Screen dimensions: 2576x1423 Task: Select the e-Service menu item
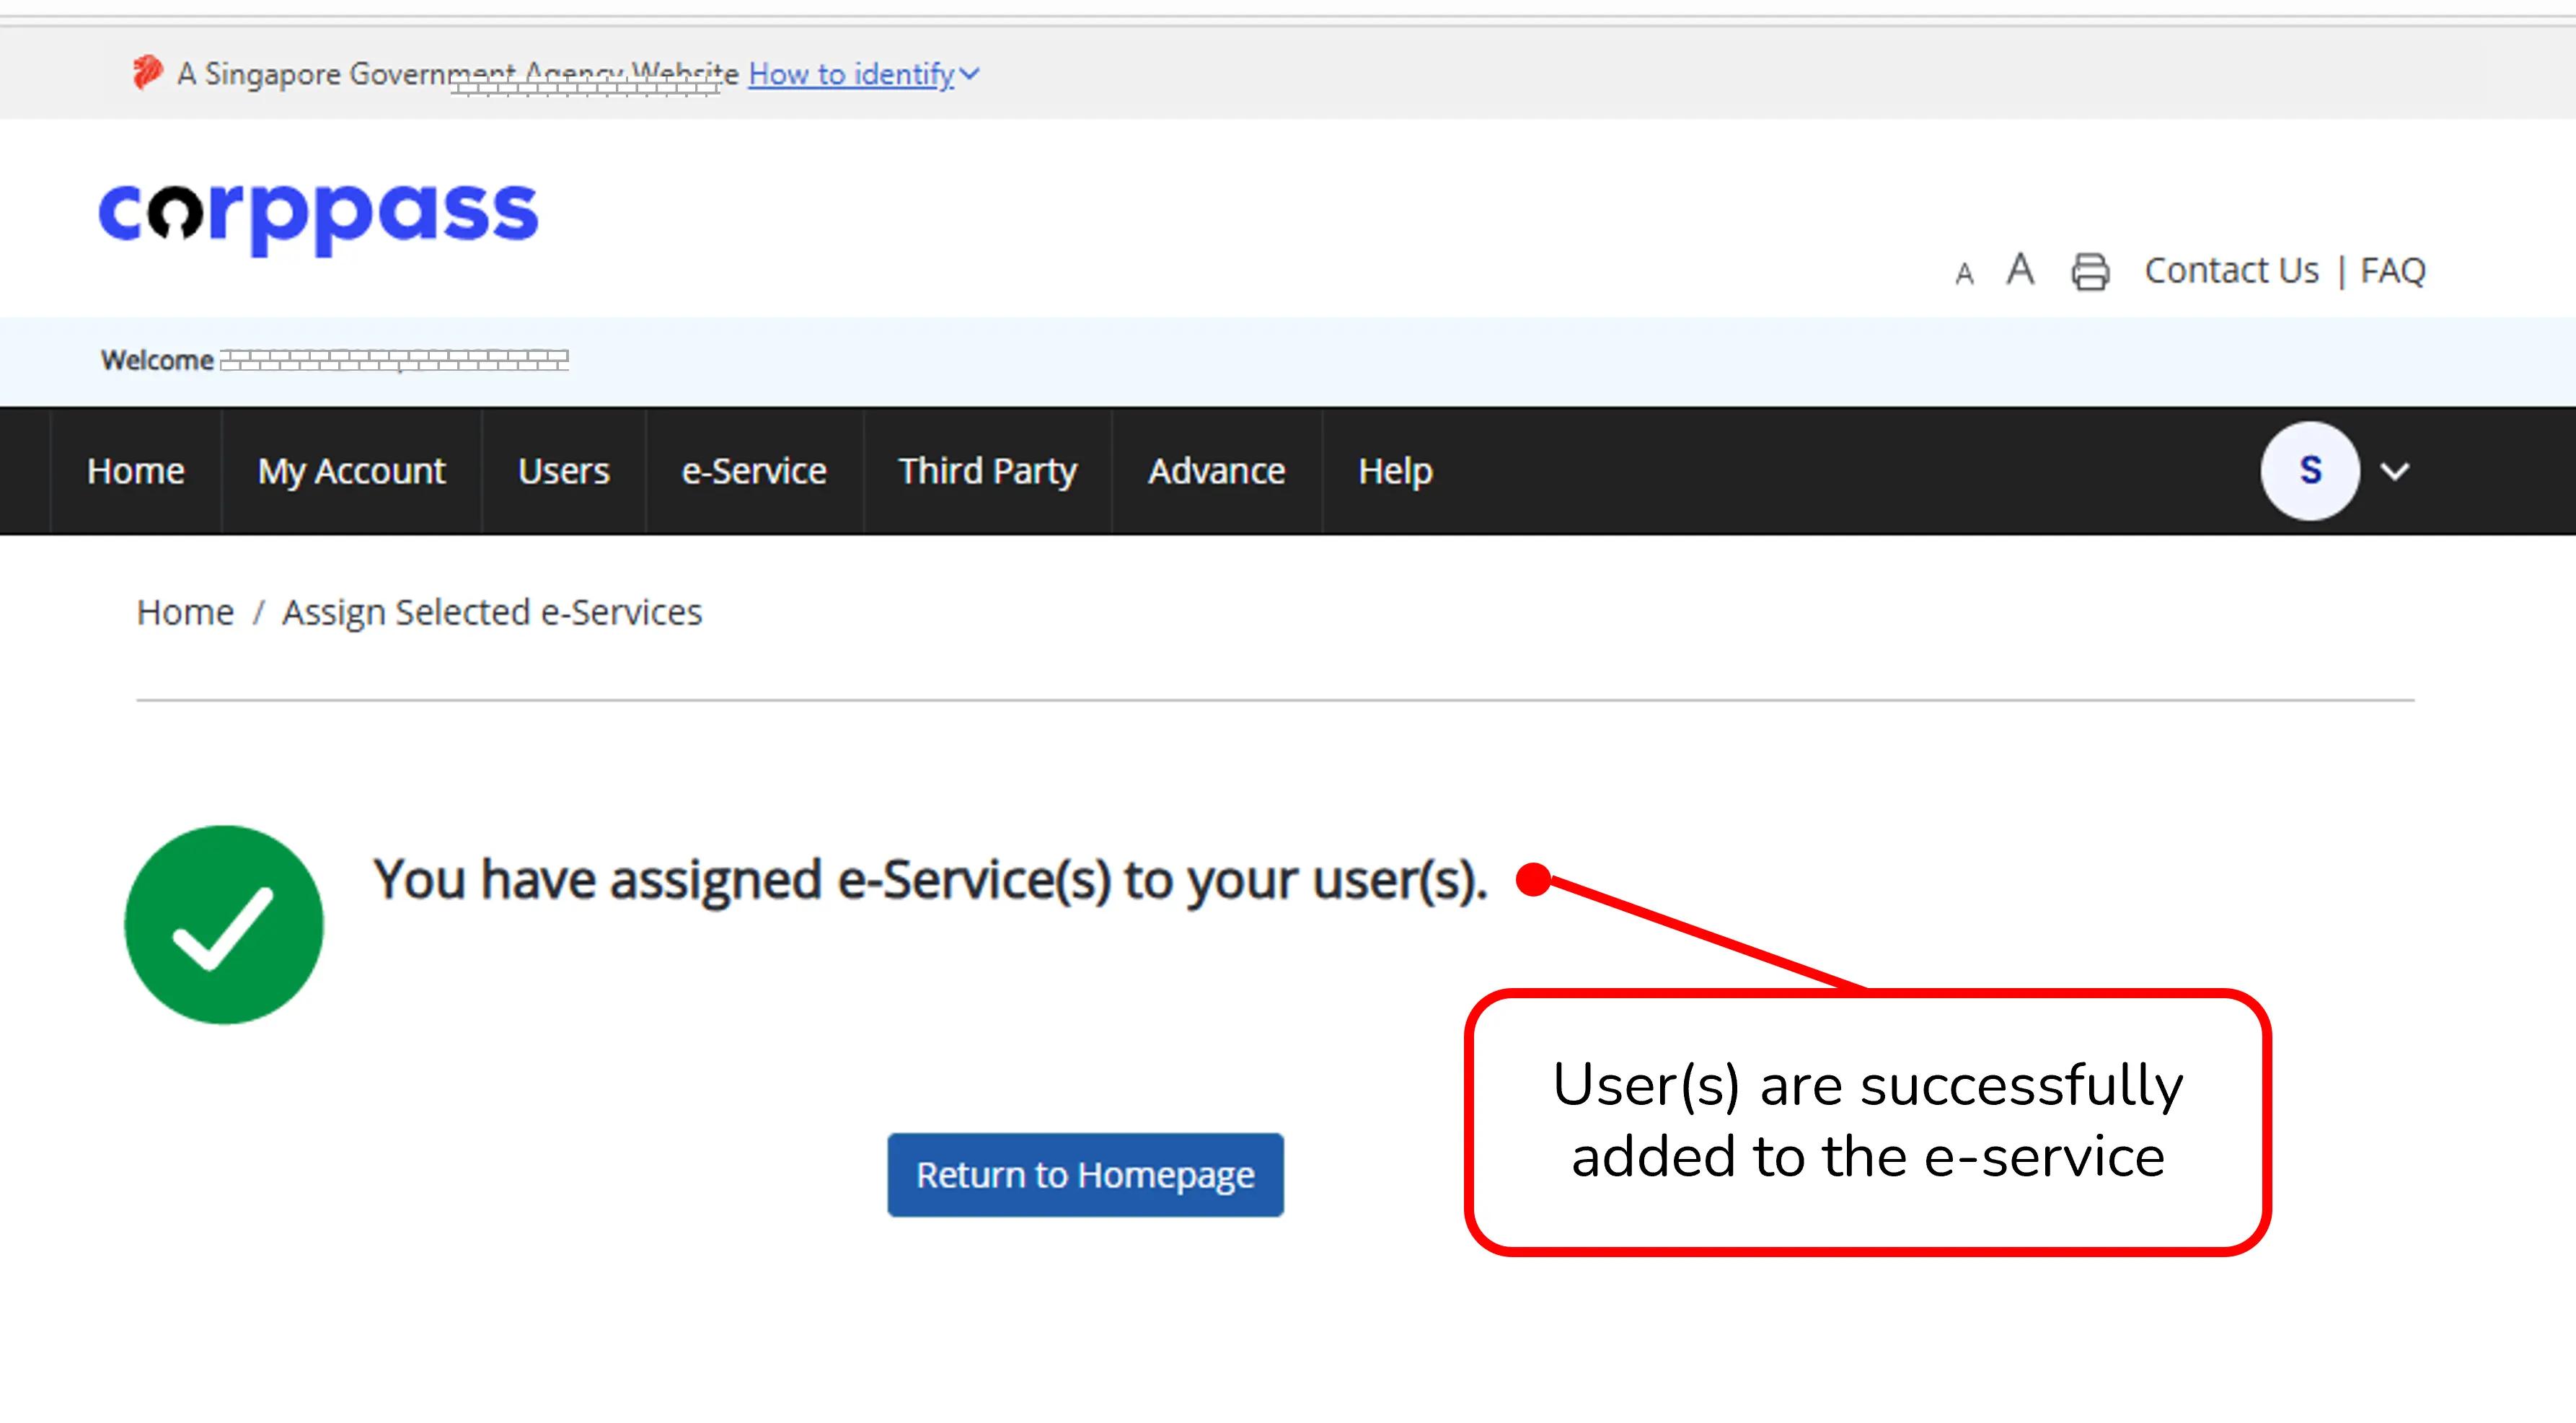(753, 471)
